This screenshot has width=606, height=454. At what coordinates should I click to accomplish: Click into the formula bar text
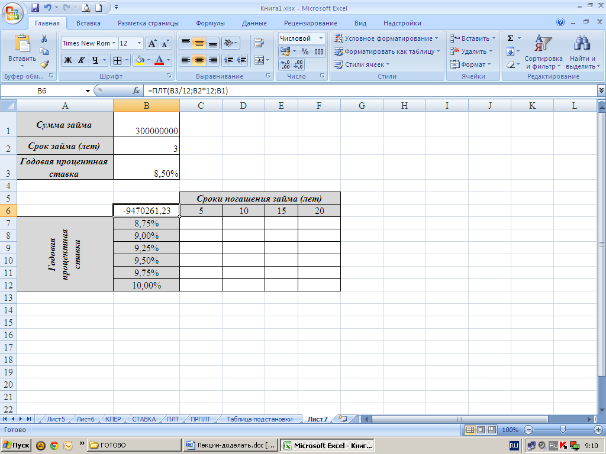[369, 90]
